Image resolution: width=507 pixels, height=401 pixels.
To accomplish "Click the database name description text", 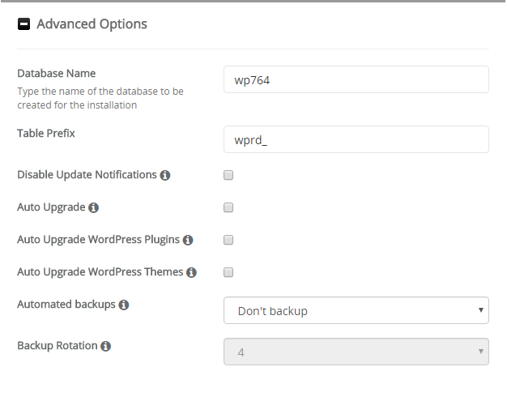I will point(100,98).
